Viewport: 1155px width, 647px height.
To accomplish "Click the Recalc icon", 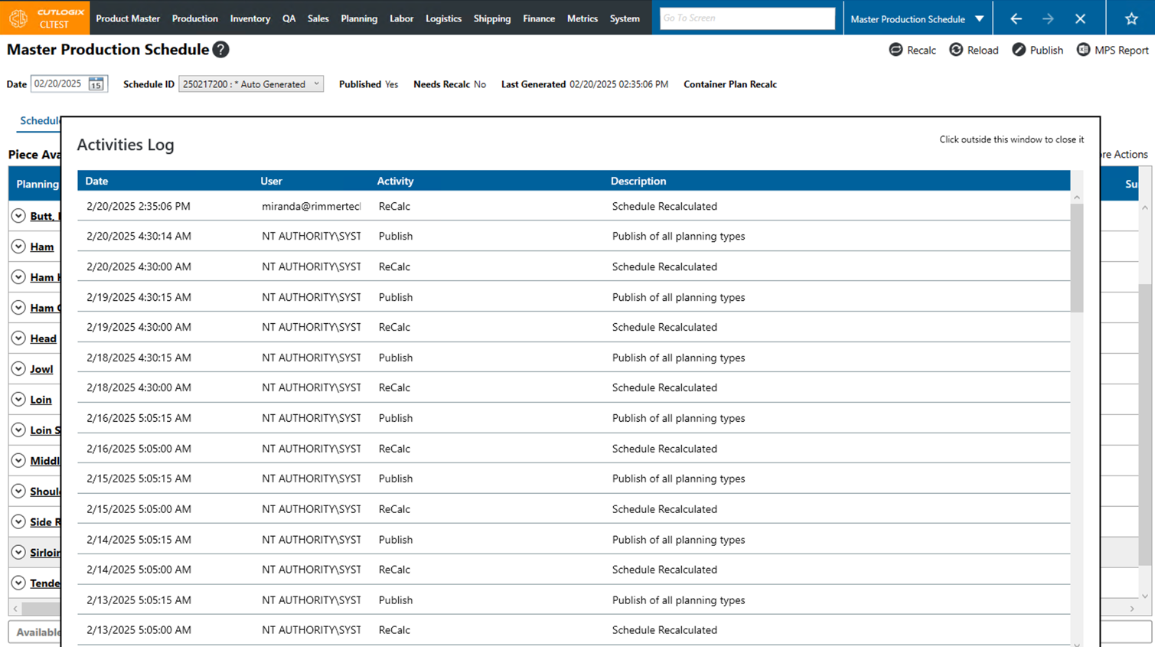I will [x=896, y=50].
